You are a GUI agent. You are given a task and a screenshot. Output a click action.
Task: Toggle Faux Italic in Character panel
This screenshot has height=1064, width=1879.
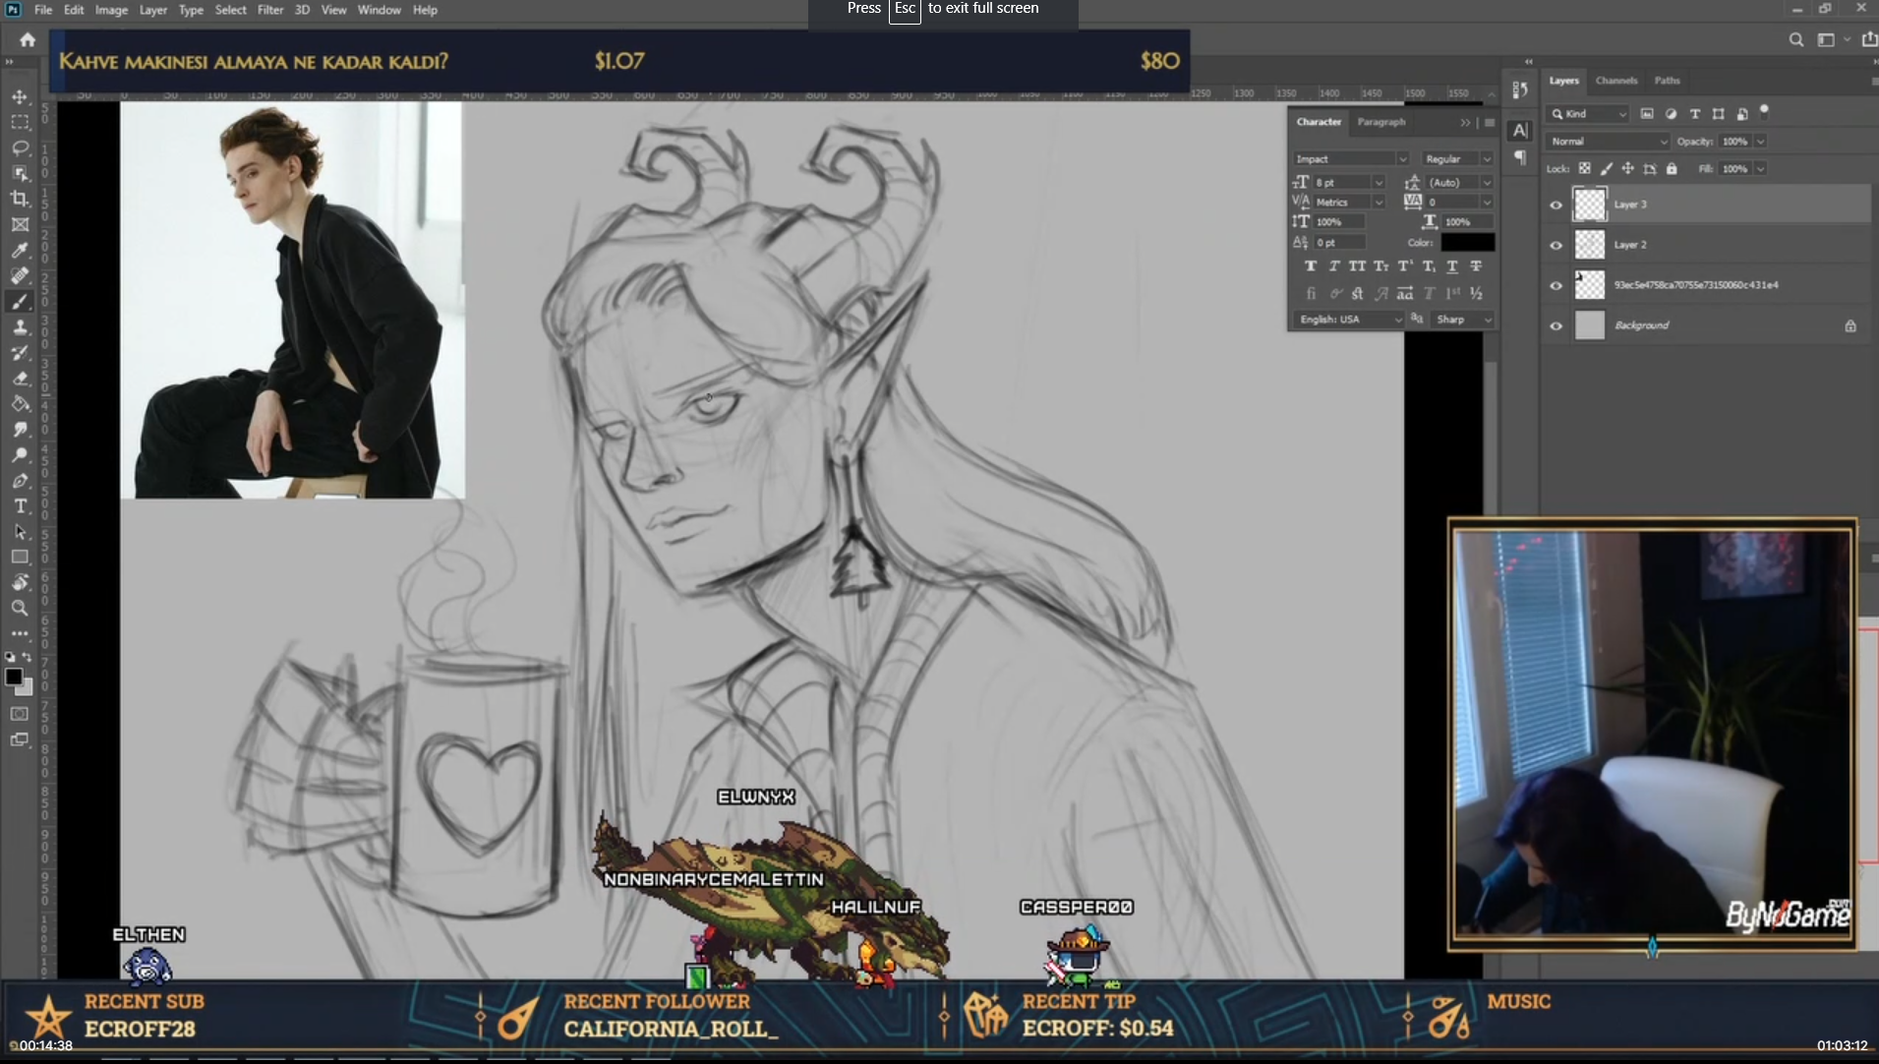click(x=1334, y=266)
